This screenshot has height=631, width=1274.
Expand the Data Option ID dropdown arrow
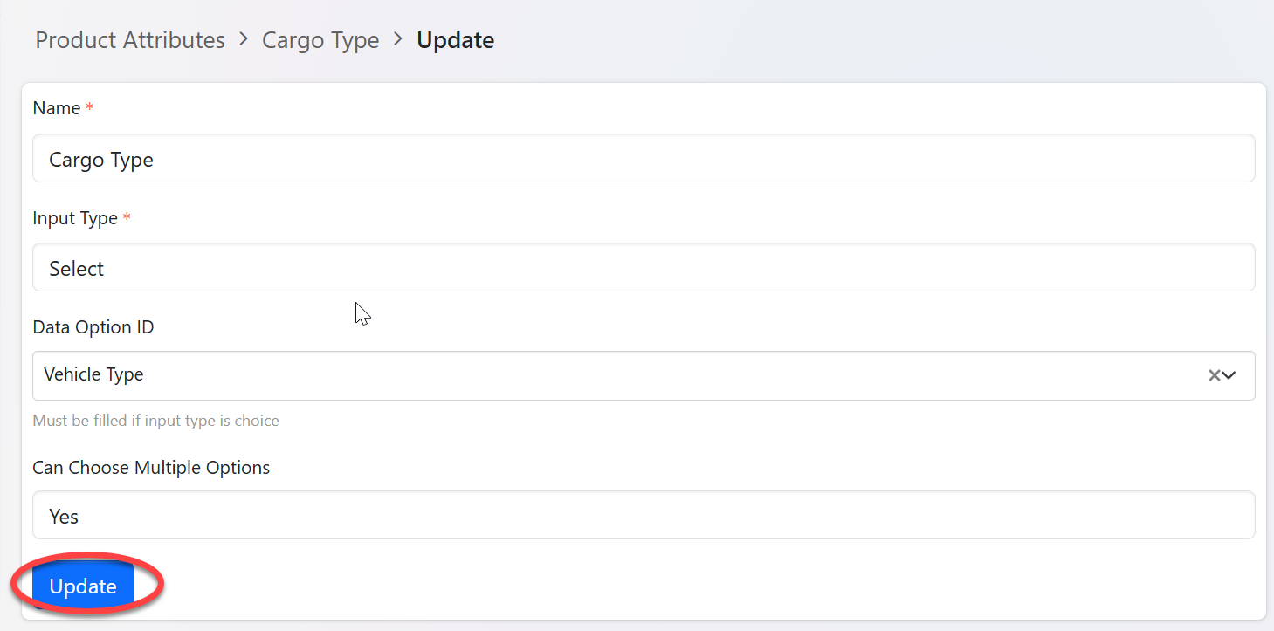pyautogui.click(x=1229, y=375)
